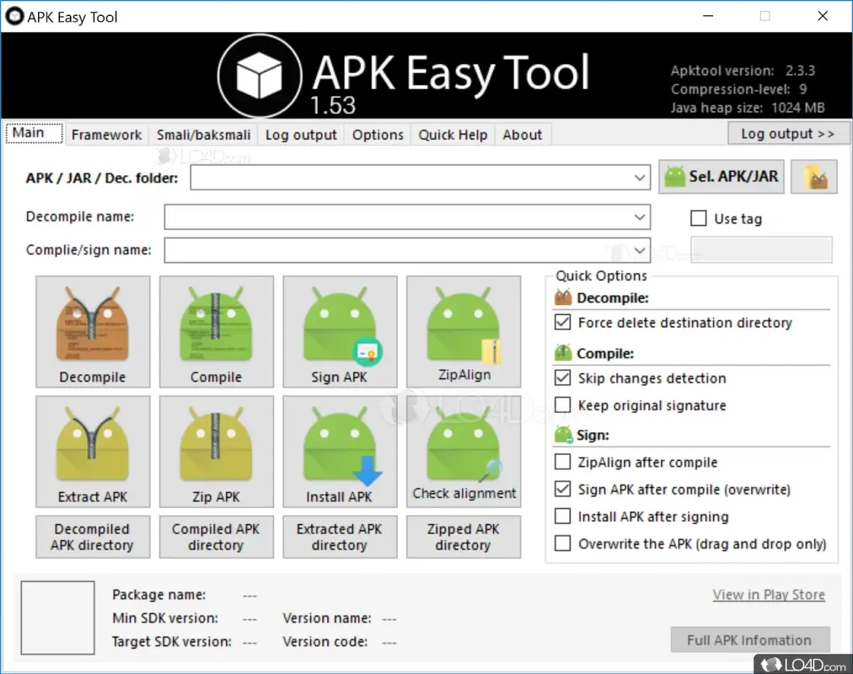Open Compiled APK directory

pyautogui.click(x=217, y=537)
